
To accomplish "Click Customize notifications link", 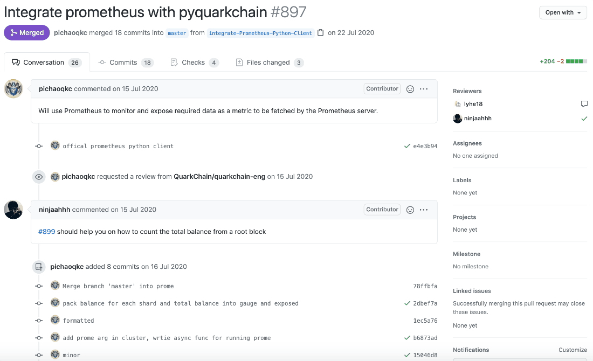I will tap(573, 350).
